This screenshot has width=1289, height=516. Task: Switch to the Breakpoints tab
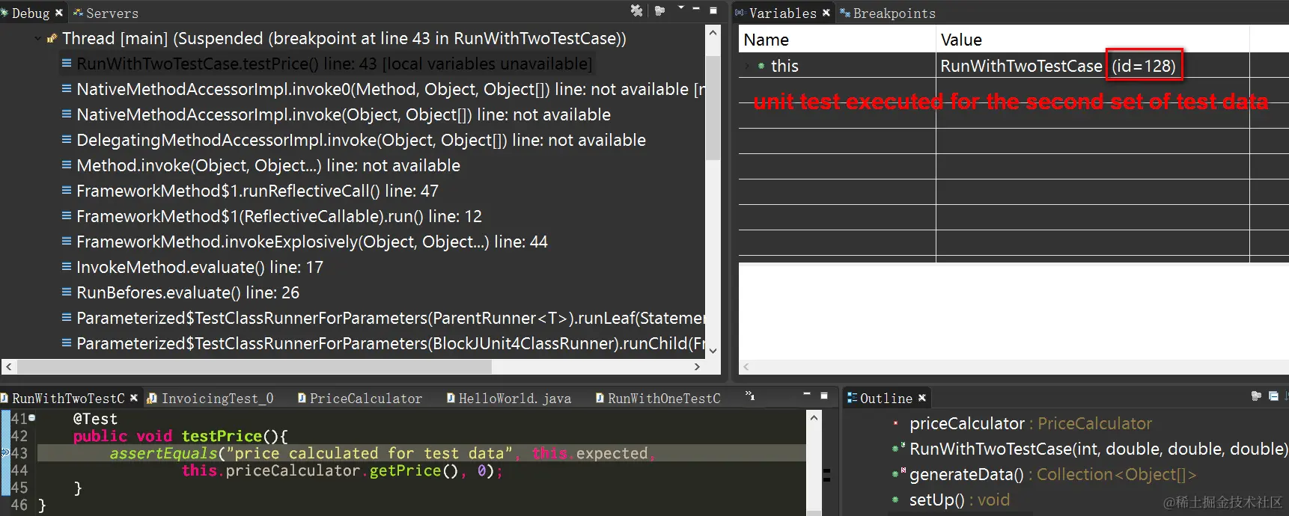point(888,13)
